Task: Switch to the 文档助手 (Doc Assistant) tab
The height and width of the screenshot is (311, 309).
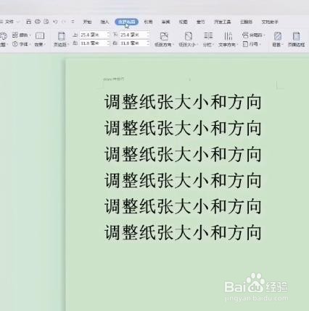Action: [270, 22]
